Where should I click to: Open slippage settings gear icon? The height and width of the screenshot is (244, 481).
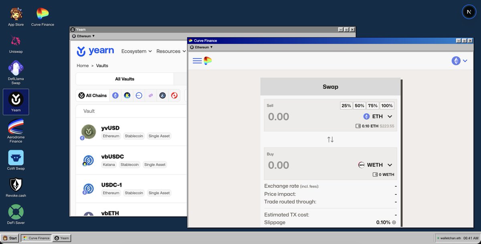click(394, 222)
